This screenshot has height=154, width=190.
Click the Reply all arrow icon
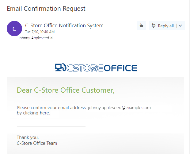point(154,25)
